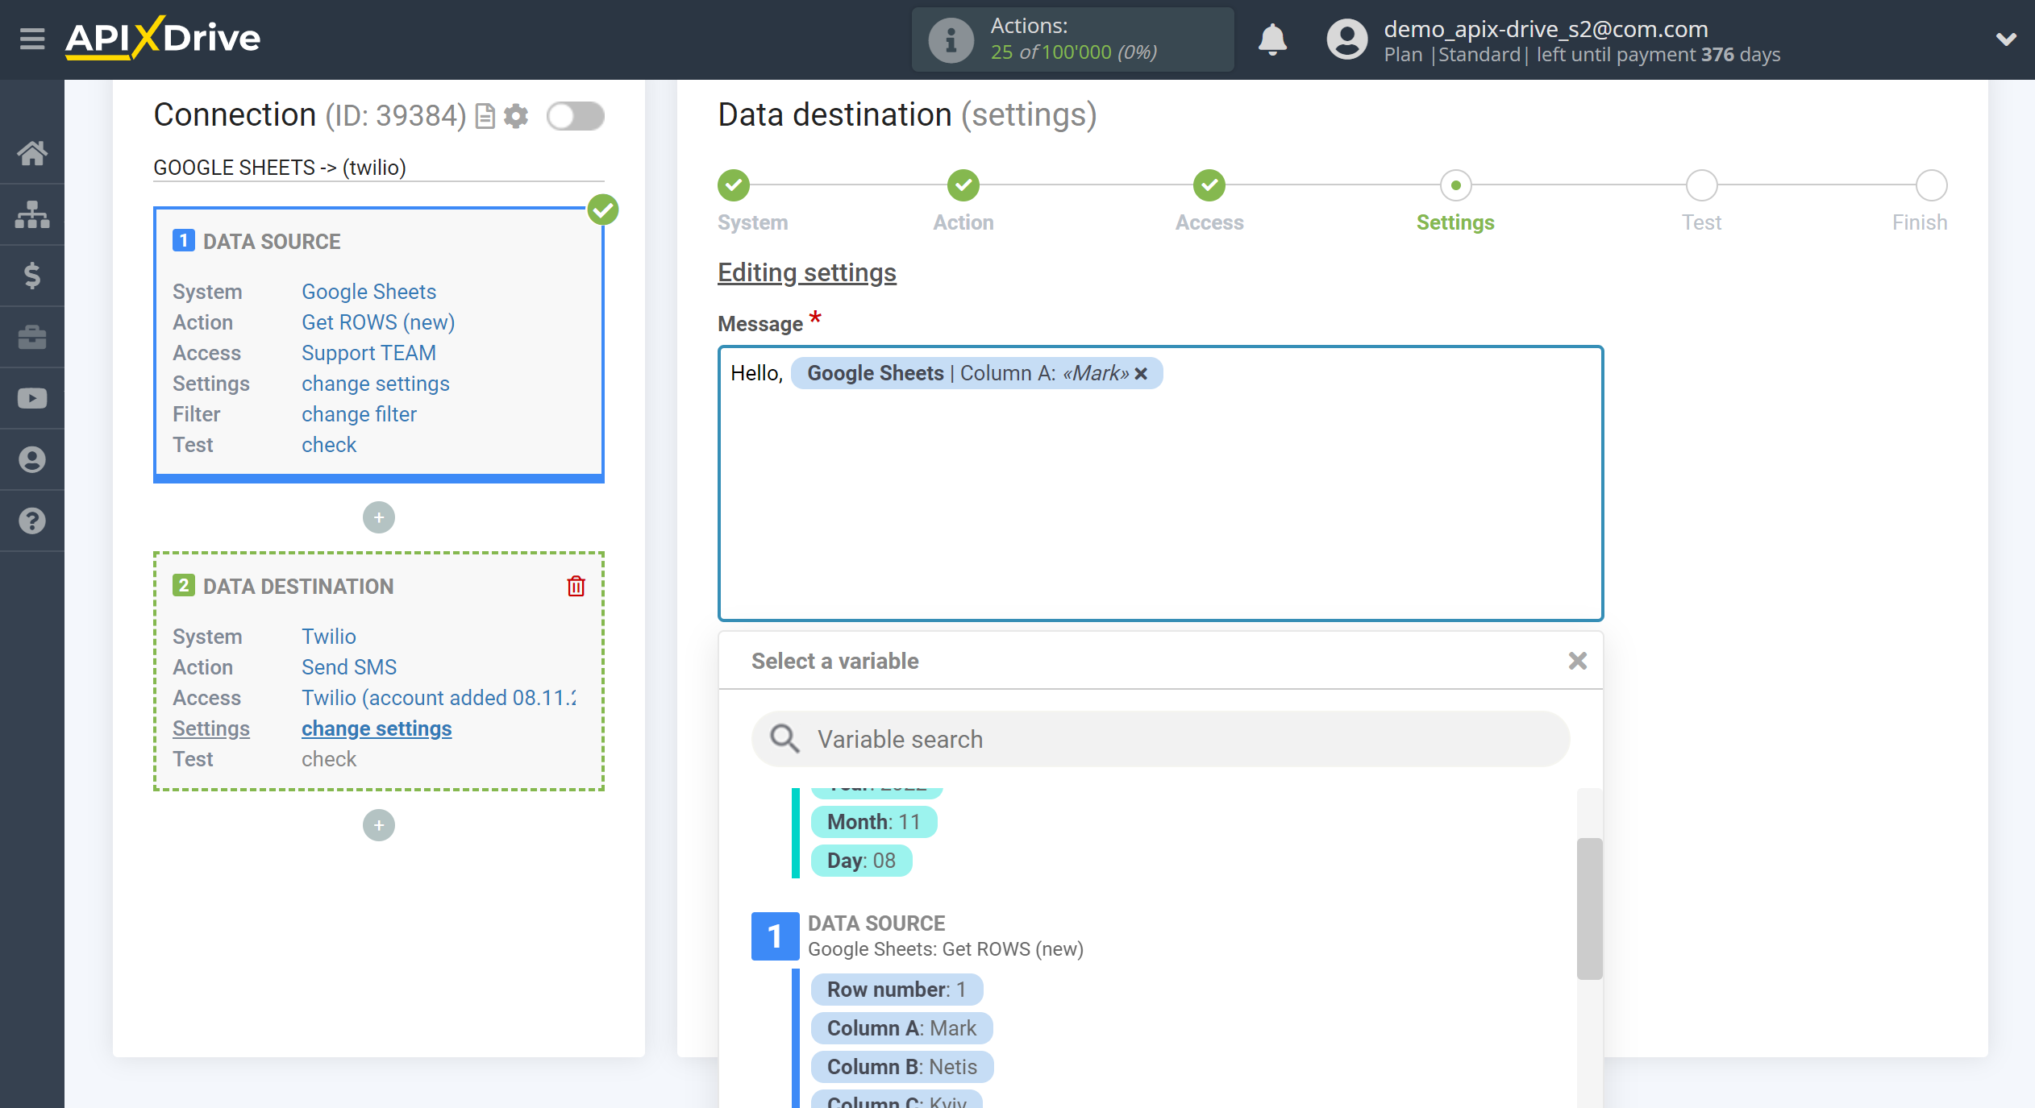Remove Column A Mark variable tag

pyautogui.click(x=1141, y=374)
